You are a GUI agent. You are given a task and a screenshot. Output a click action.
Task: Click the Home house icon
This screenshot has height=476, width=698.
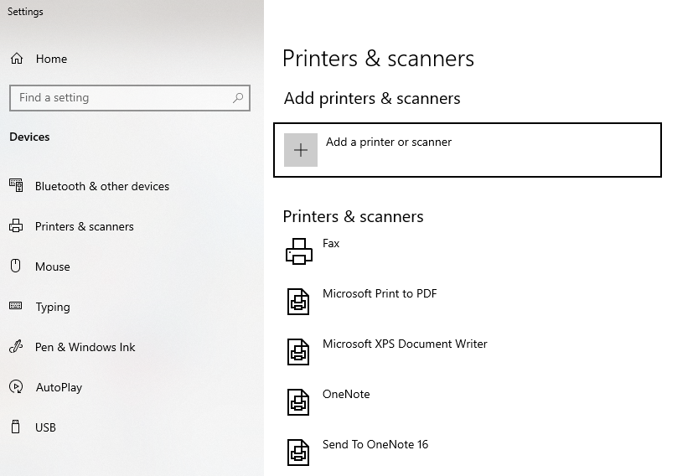(17, 59)
